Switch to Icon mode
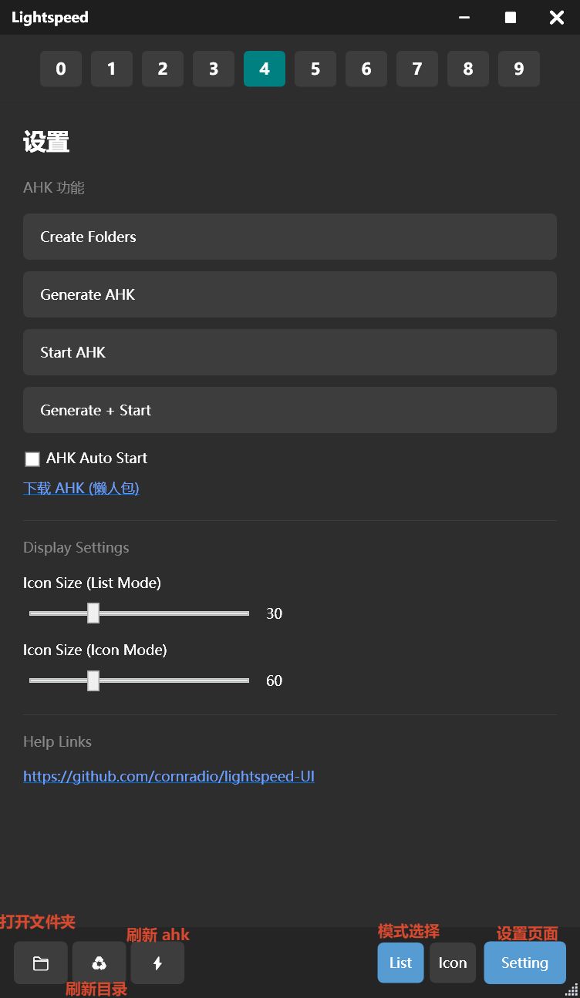The height and width of the screenshot is (998, 580). [453, 963]
